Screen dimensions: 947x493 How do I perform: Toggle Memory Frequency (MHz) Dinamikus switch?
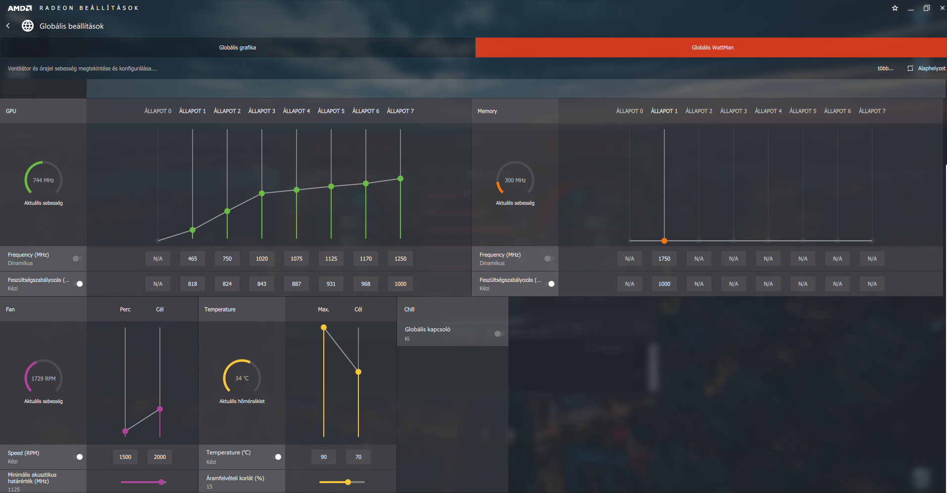point(549,259)
